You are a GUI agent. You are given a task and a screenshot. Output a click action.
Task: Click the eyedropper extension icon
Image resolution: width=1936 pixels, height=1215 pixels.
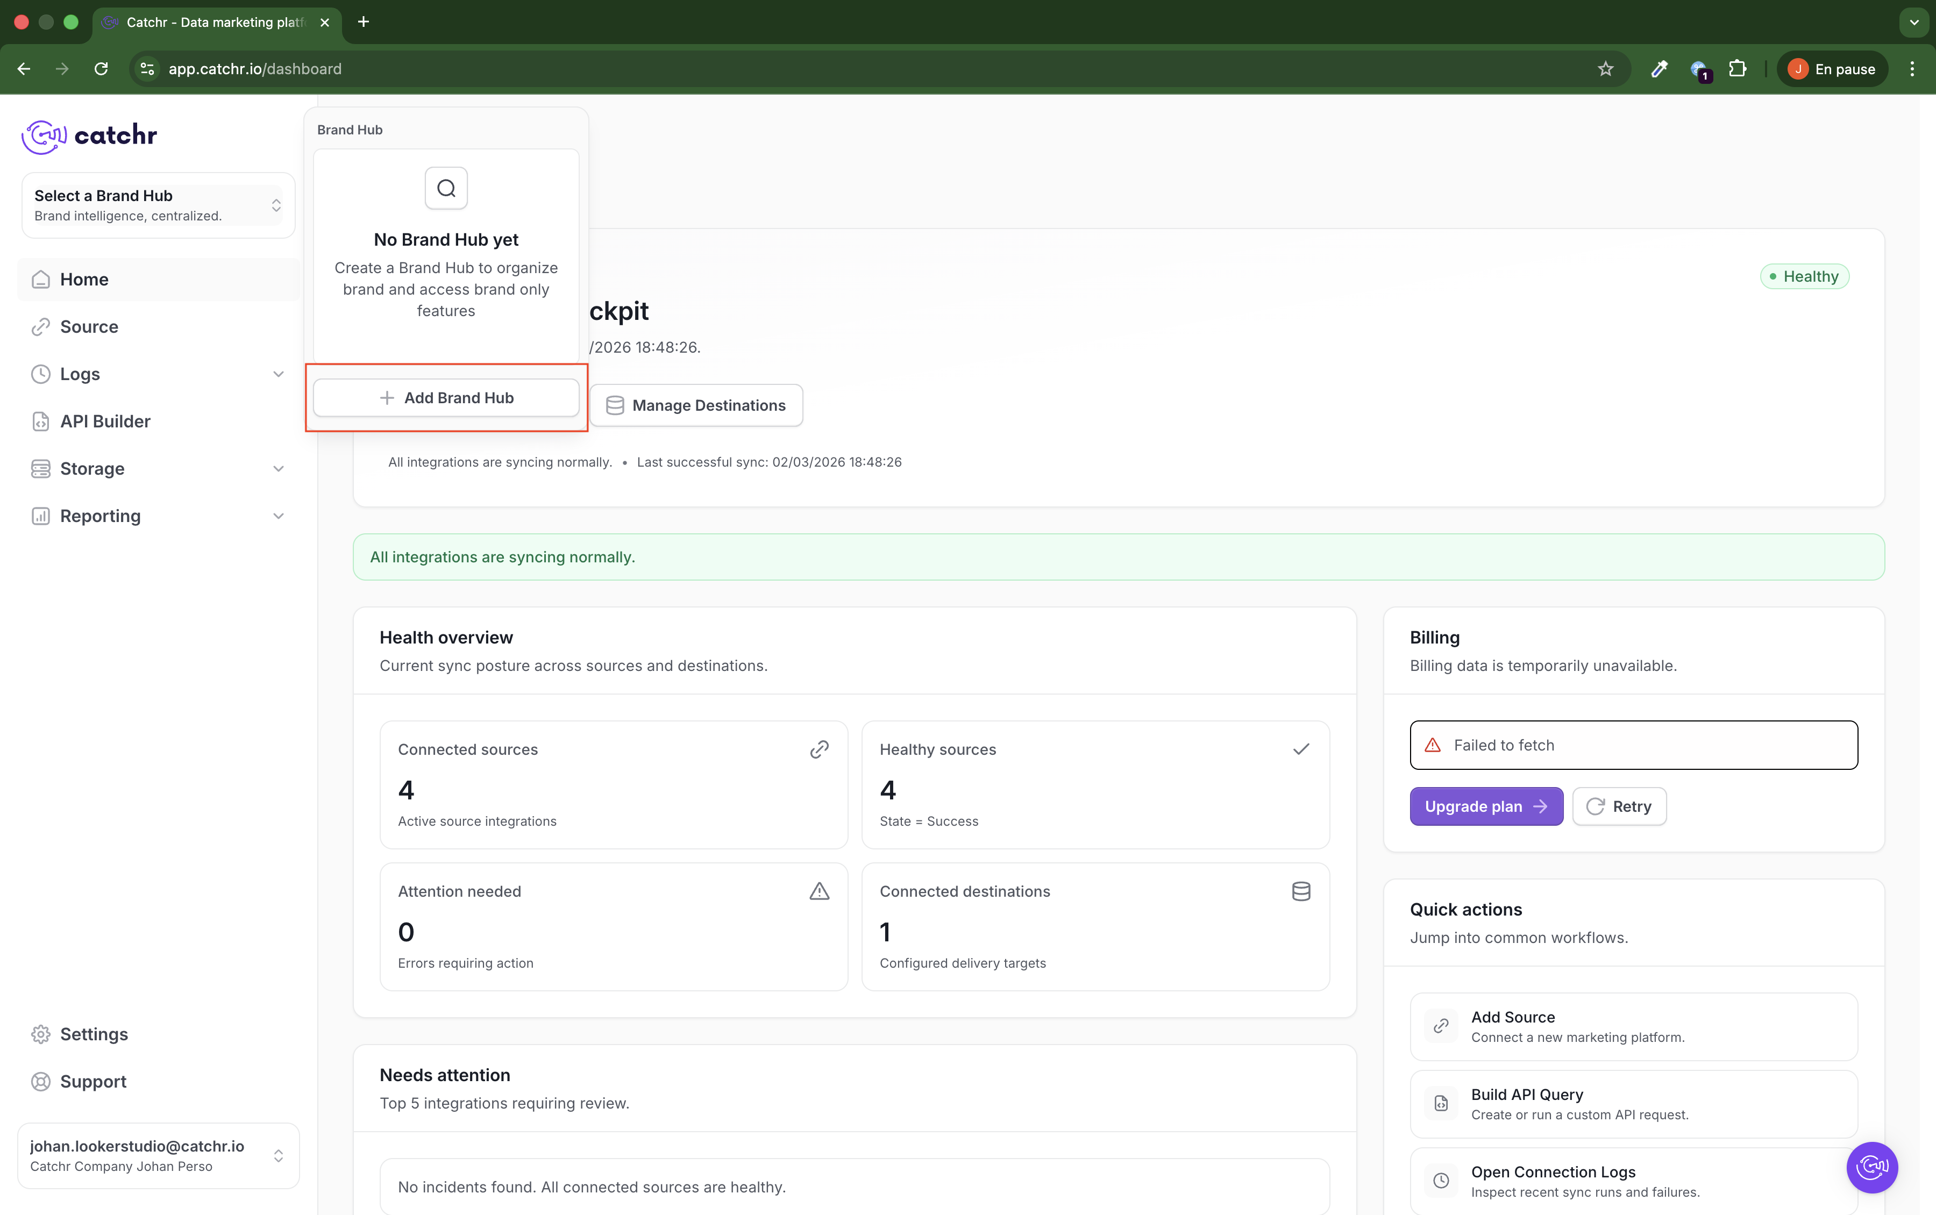[1659, 69]
